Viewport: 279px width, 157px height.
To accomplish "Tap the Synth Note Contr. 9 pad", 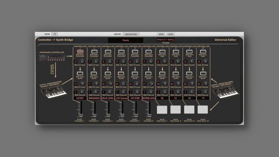I will pyautogui.click(x=189, y=110).
